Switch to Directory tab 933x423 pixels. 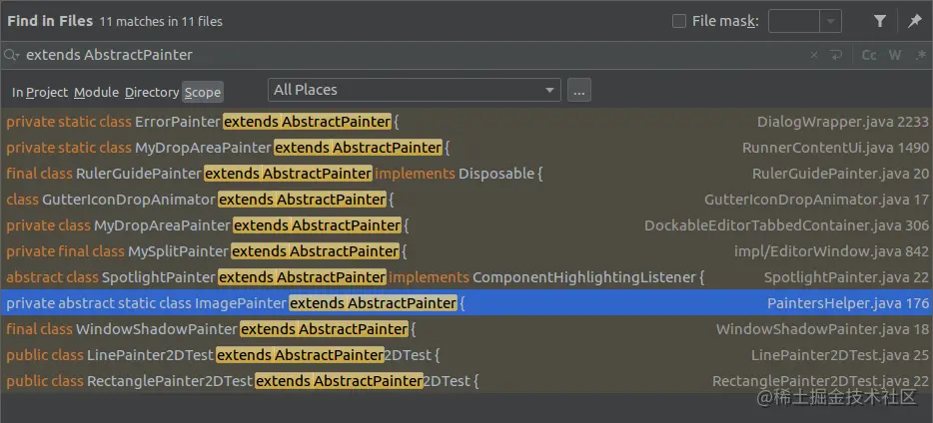coord(152,93)
